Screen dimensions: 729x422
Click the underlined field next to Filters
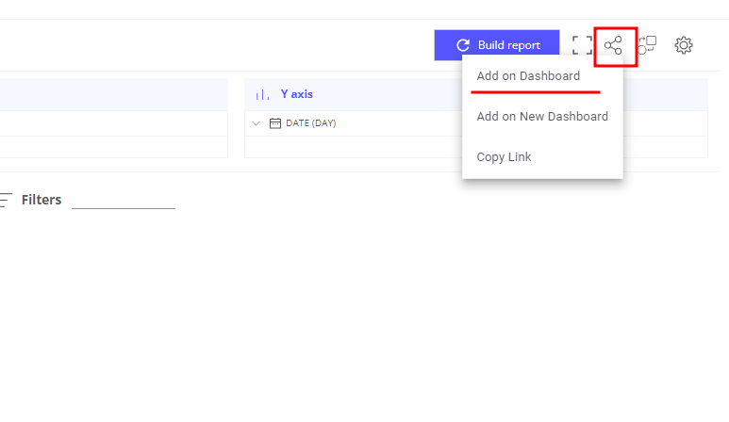pyautogui.click(x=123, y=200)
